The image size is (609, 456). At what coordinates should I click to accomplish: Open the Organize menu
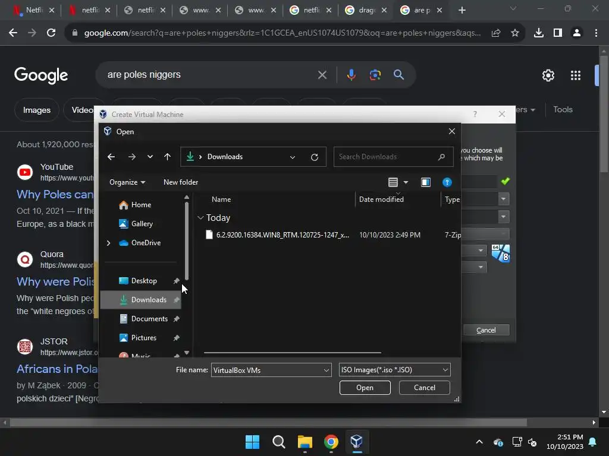click(x=127, y=182)
